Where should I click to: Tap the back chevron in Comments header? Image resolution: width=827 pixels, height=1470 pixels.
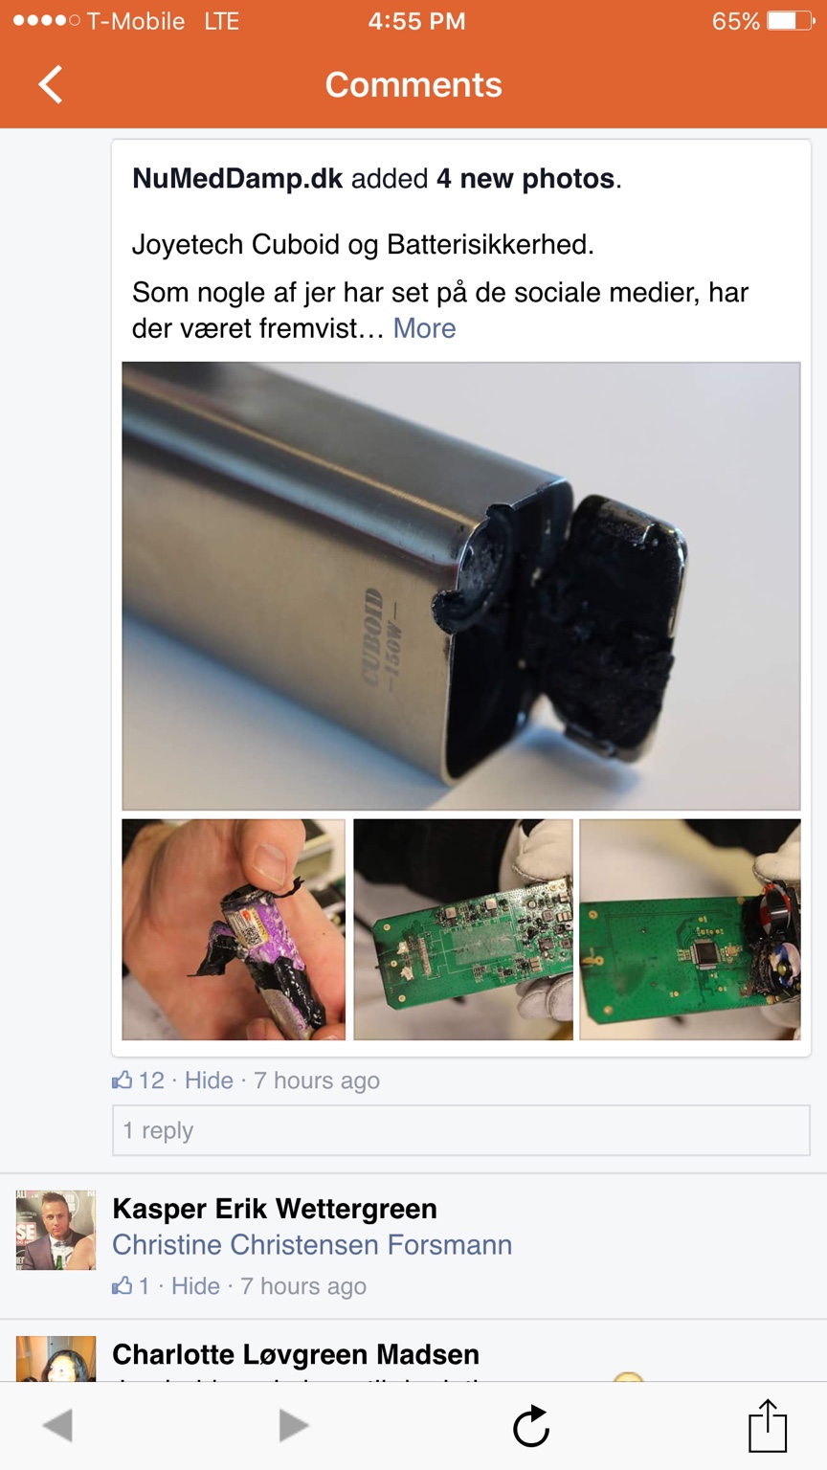tap(51, 84)
